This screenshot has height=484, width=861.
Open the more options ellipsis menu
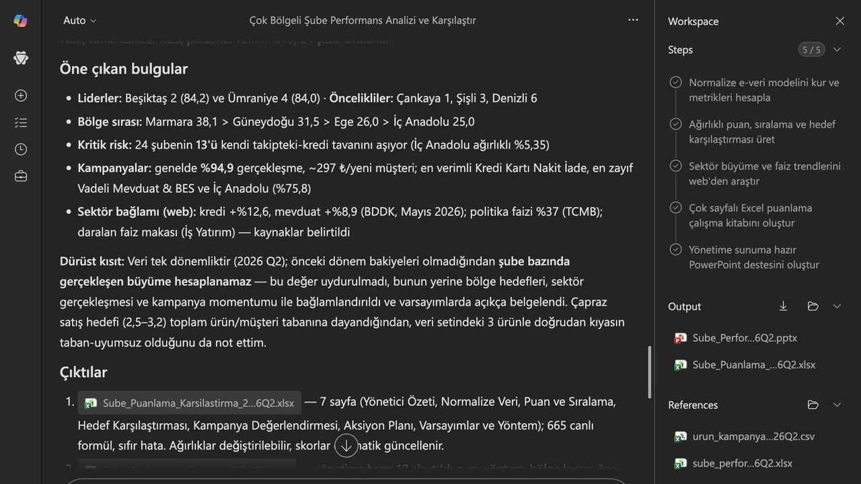point(633,20)
